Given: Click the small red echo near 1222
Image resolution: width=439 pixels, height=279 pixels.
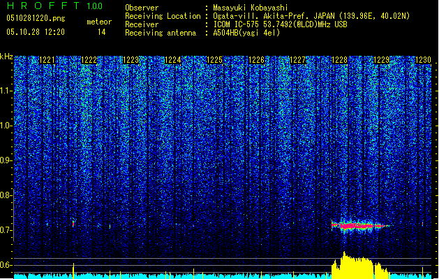Looking at the screenshot, I should (73, 224).
